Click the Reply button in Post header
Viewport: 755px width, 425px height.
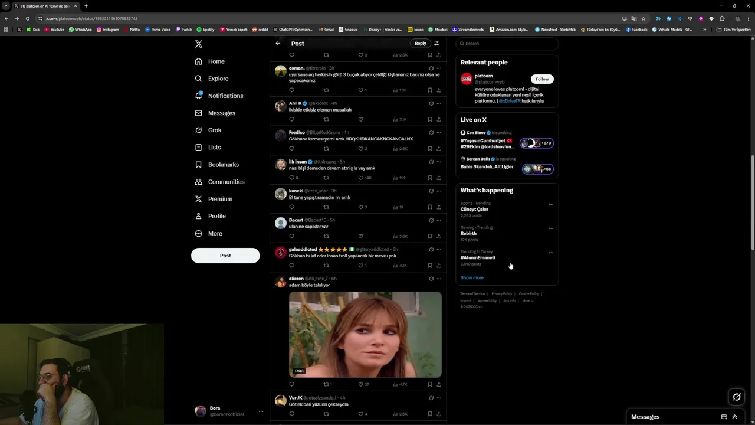[420, 43]
